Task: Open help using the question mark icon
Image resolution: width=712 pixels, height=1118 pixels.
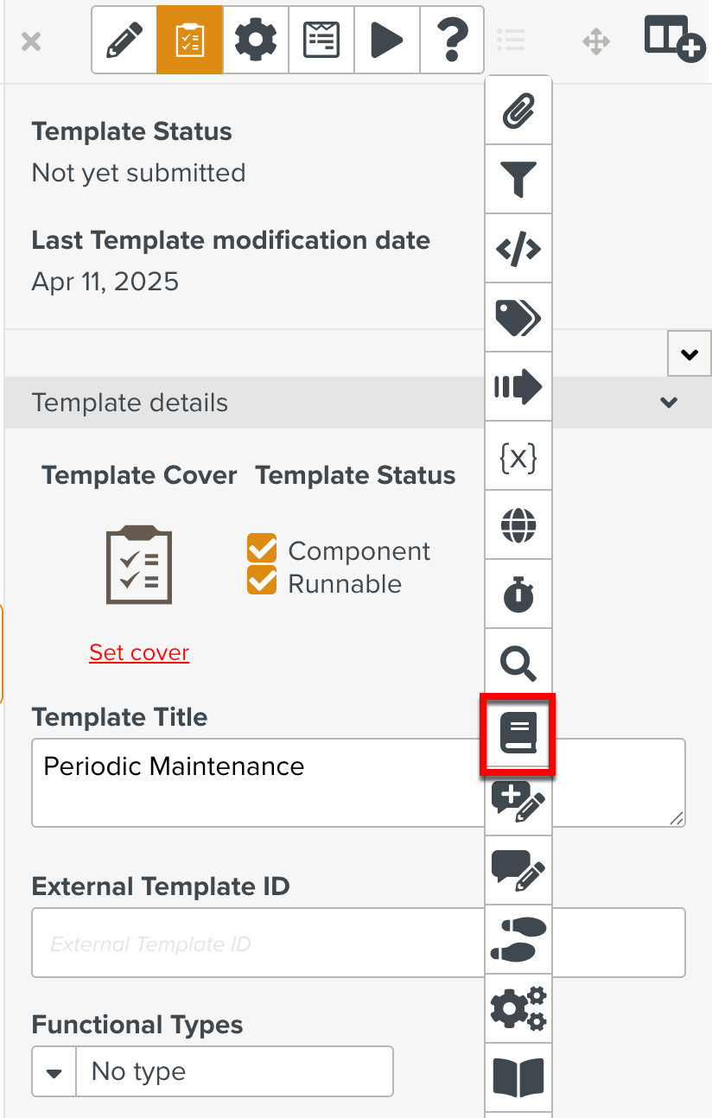Action: click(x=451, y=40)
